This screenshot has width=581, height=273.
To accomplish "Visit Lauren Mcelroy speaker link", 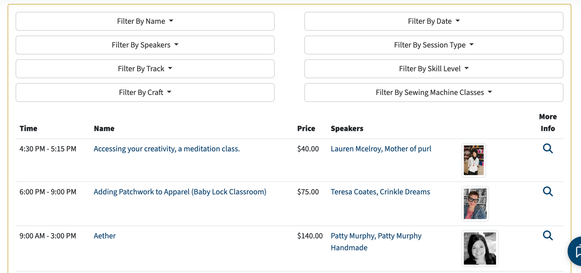I will [x=381, y=149].
